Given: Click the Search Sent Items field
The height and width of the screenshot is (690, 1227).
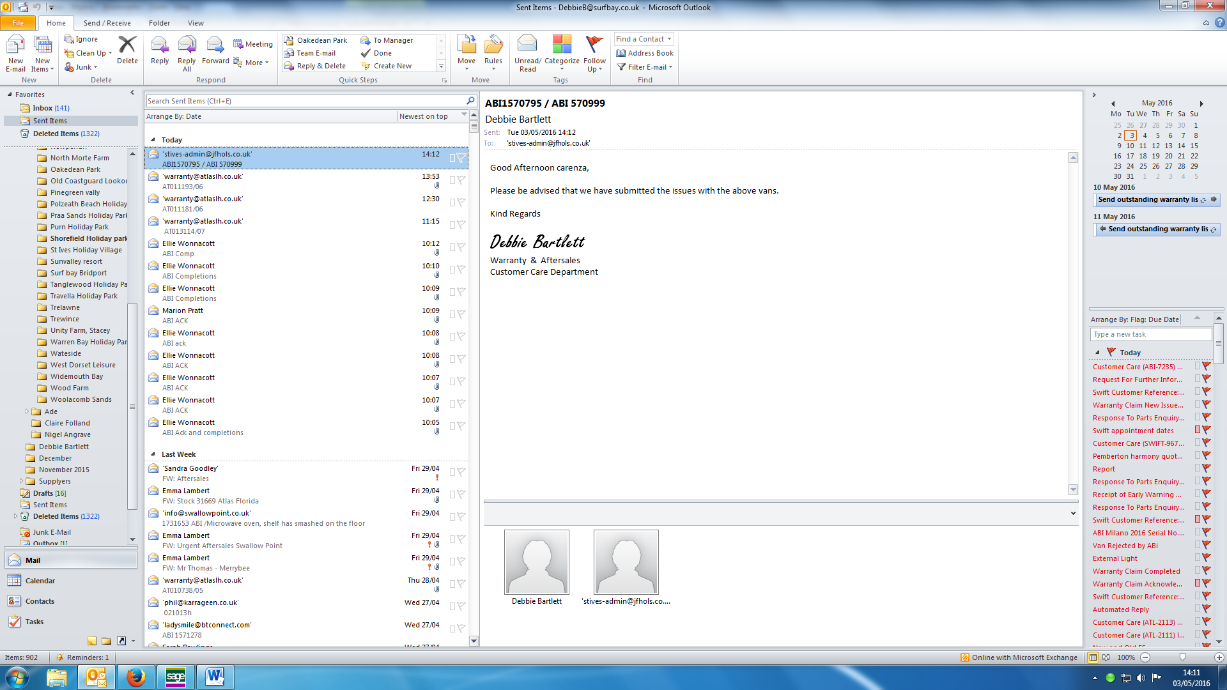Looking at the screenshot, I should click(x=305, y=101).
